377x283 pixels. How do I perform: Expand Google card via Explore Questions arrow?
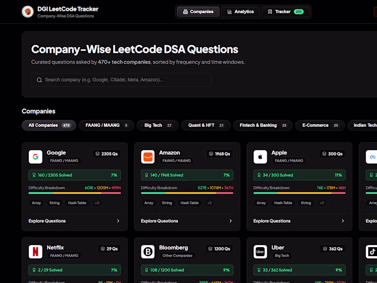click(118, 221)
